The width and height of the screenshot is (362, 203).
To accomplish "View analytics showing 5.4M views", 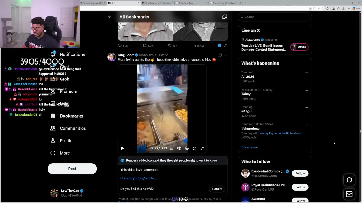I will [x=198, y=45].
